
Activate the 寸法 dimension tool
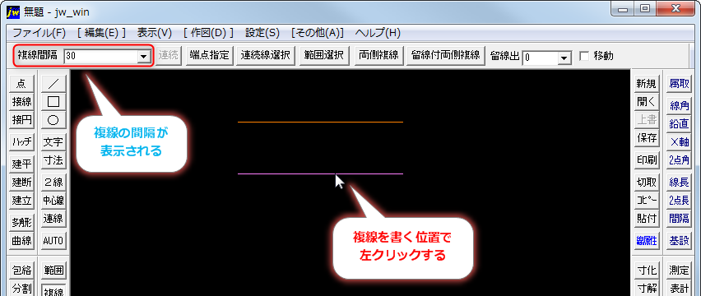[x=53, y=160]
